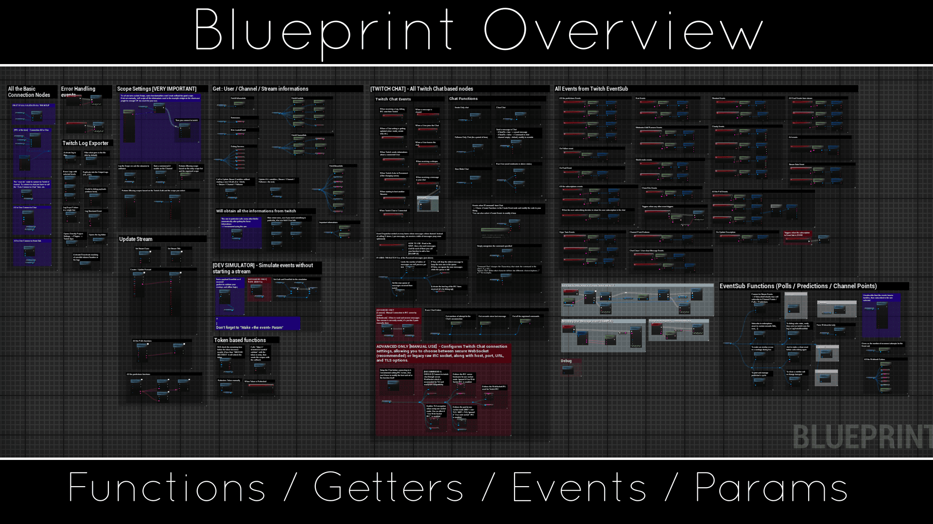Click 'EventSub Functions (Polls / Predictions / Channel Points)' header

tap(798, 286)
